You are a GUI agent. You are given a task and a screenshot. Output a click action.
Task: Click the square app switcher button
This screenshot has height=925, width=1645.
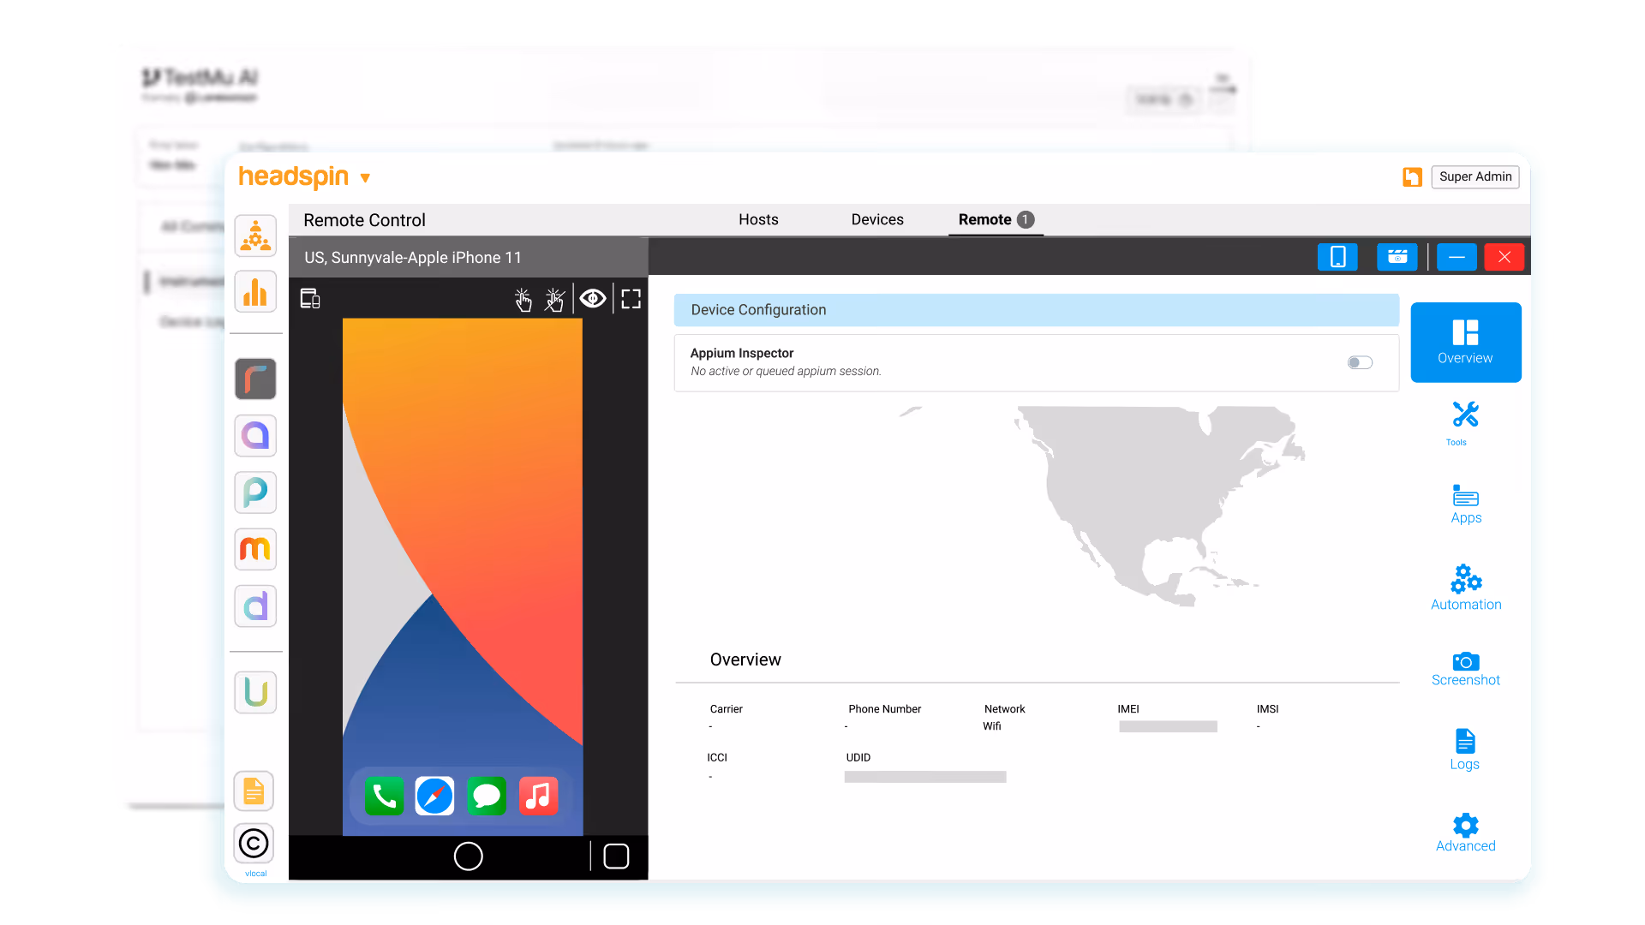616,856
